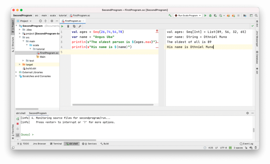Viewport: 270px width, 164px height.
Task: Open the Event Log
Action: pos(247,144)
